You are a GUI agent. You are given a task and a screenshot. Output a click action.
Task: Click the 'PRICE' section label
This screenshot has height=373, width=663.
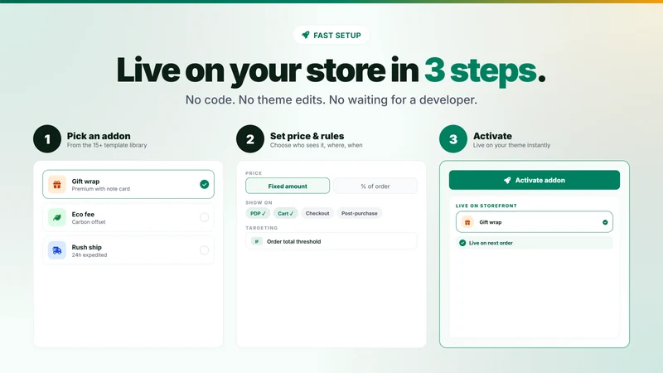point(254,173)
